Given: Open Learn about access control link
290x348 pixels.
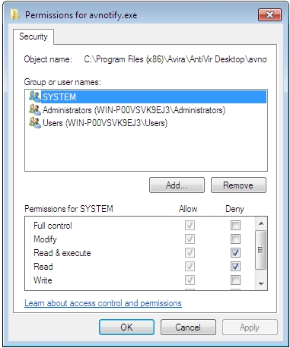Looking at the screenshot, I should (103, 303).
